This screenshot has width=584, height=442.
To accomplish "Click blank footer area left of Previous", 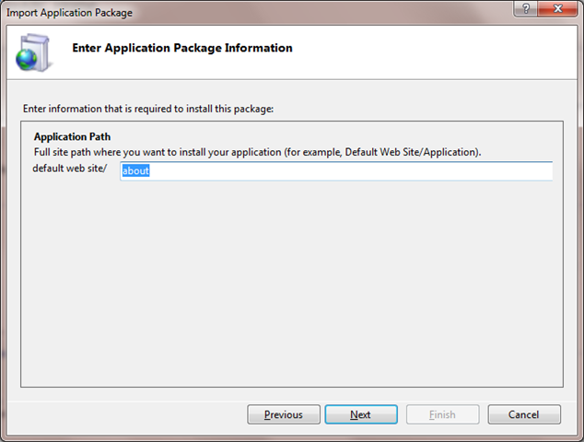I will [126, 414].
